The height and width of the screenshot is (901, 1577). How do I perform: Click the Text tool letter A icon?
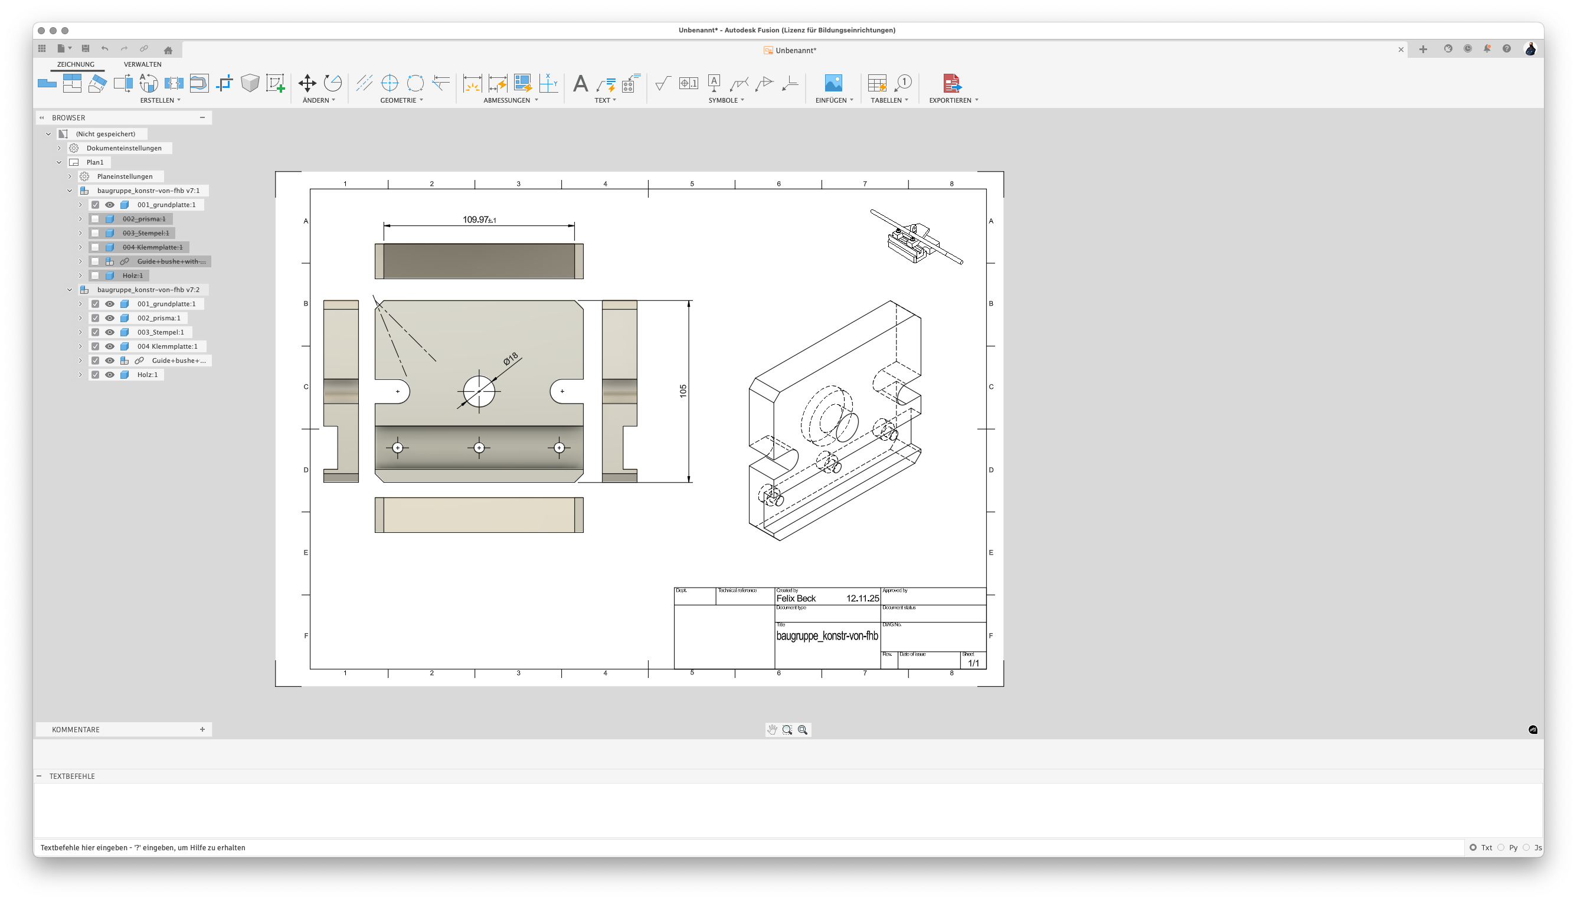tap(580, 83)
